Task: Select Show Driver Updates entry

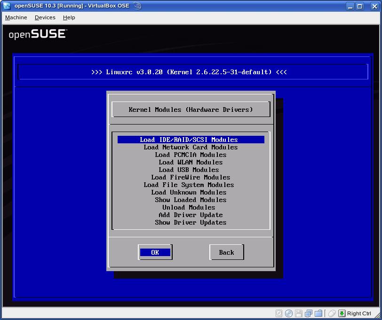Action: click(191, 223)
